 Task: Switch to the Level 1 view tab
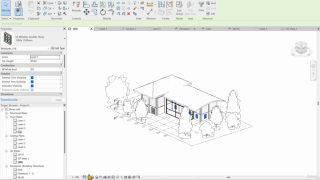(x=103, y=29)
